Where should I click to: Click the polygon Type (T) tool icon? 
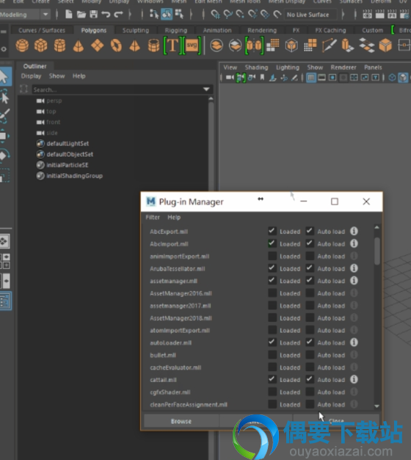point(172,46)
